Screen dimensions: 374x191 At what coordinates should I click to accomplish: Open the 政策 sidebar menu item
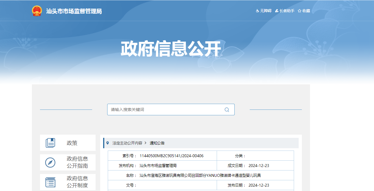coord(72,143)
